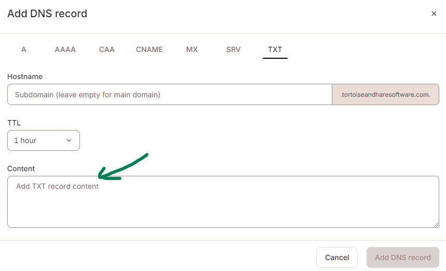Viewport: 446px width, 271px height.
Task: Open the CAA record tab
Action: coord(107,49)
